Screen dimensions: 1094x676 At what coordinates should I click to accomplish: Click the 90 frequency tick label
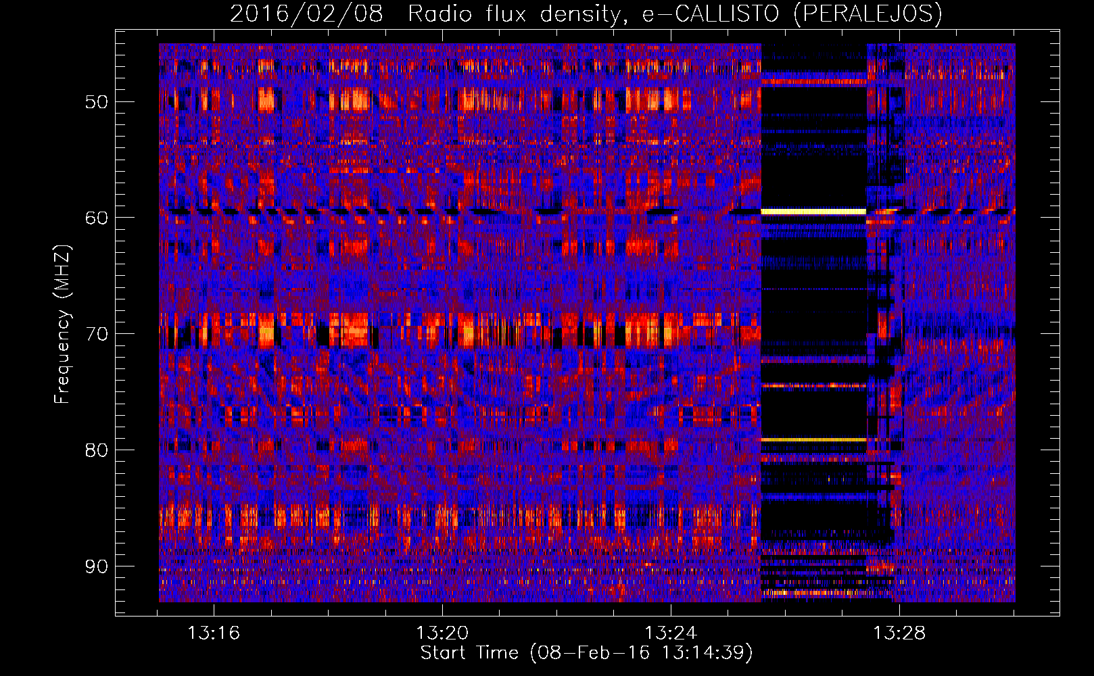coord(97,566)
